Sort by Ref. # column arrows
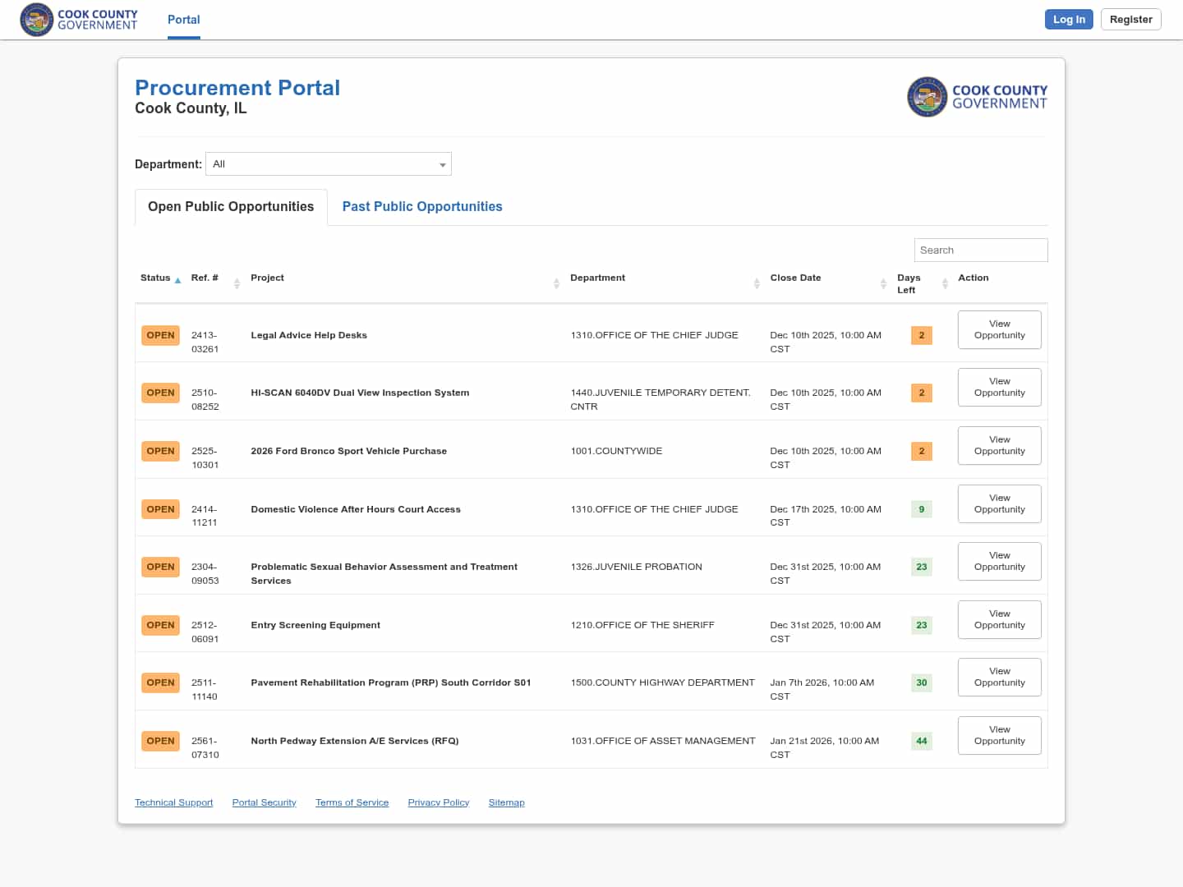 click(237, 283)
